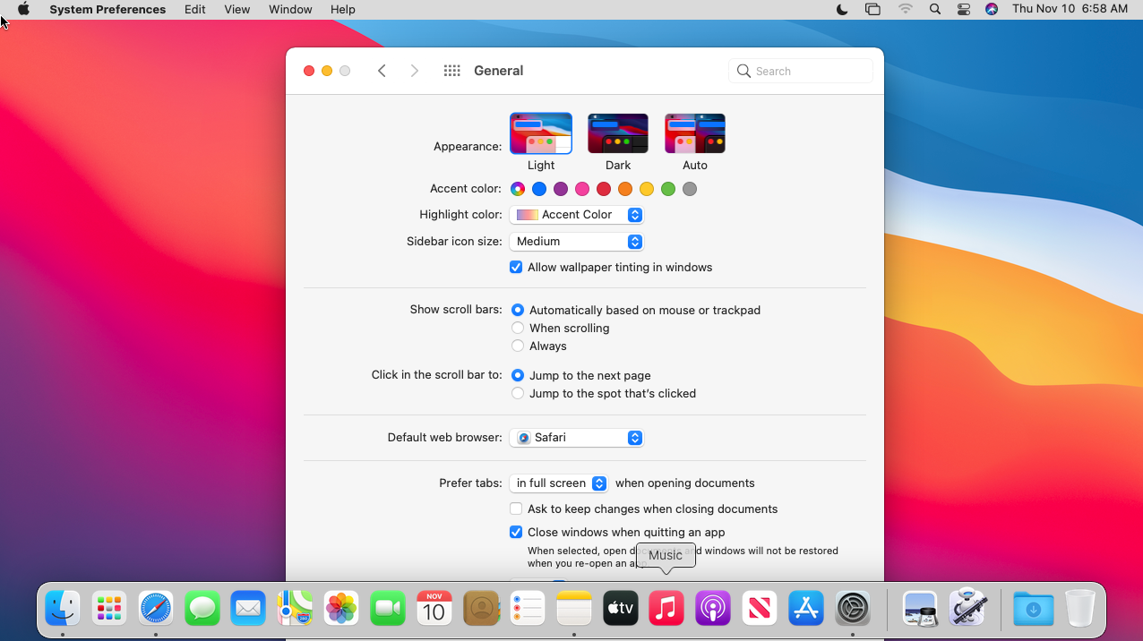Image resolution: width=1143 pixels, height=641 pixels.
Task: Select Jump to the next page
Action: coord(518,375)
